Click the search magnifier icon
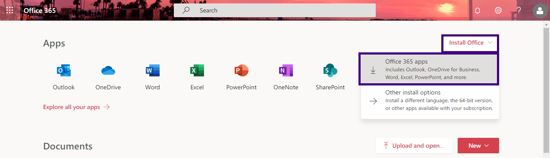This screenshot has height=158, width=550. (x=186, y=10)
